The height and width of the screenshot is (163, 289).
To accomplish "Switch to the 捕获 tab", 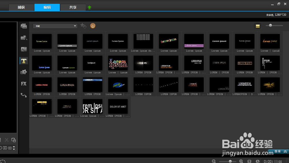I will (x=21, y=8).
